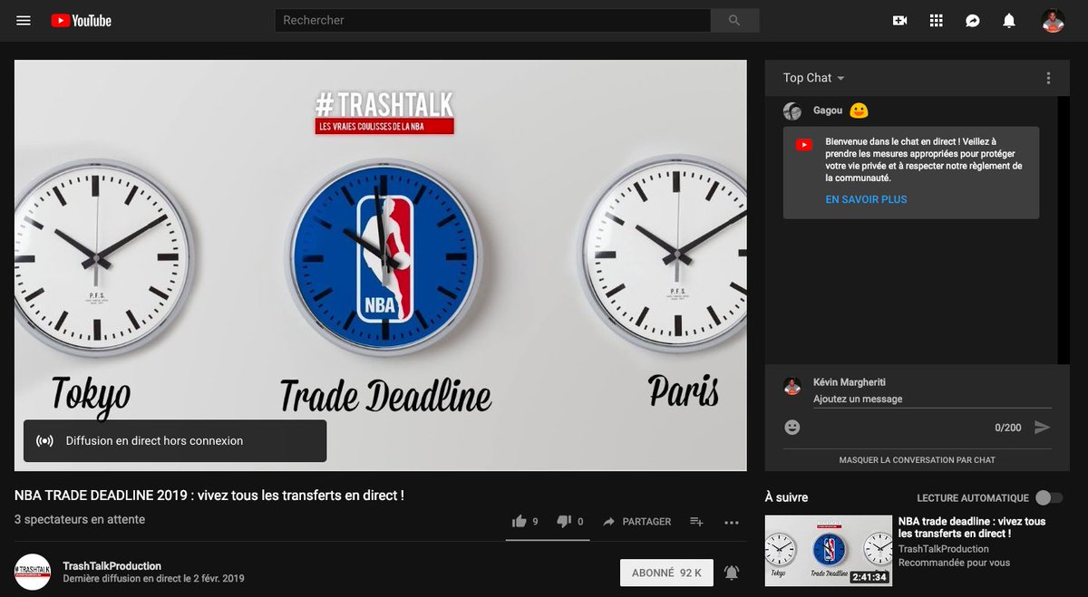Click TrashTalkProduction under suggested video
The width and height of the screenshot is (1088, 597).
tap(944, 549)
